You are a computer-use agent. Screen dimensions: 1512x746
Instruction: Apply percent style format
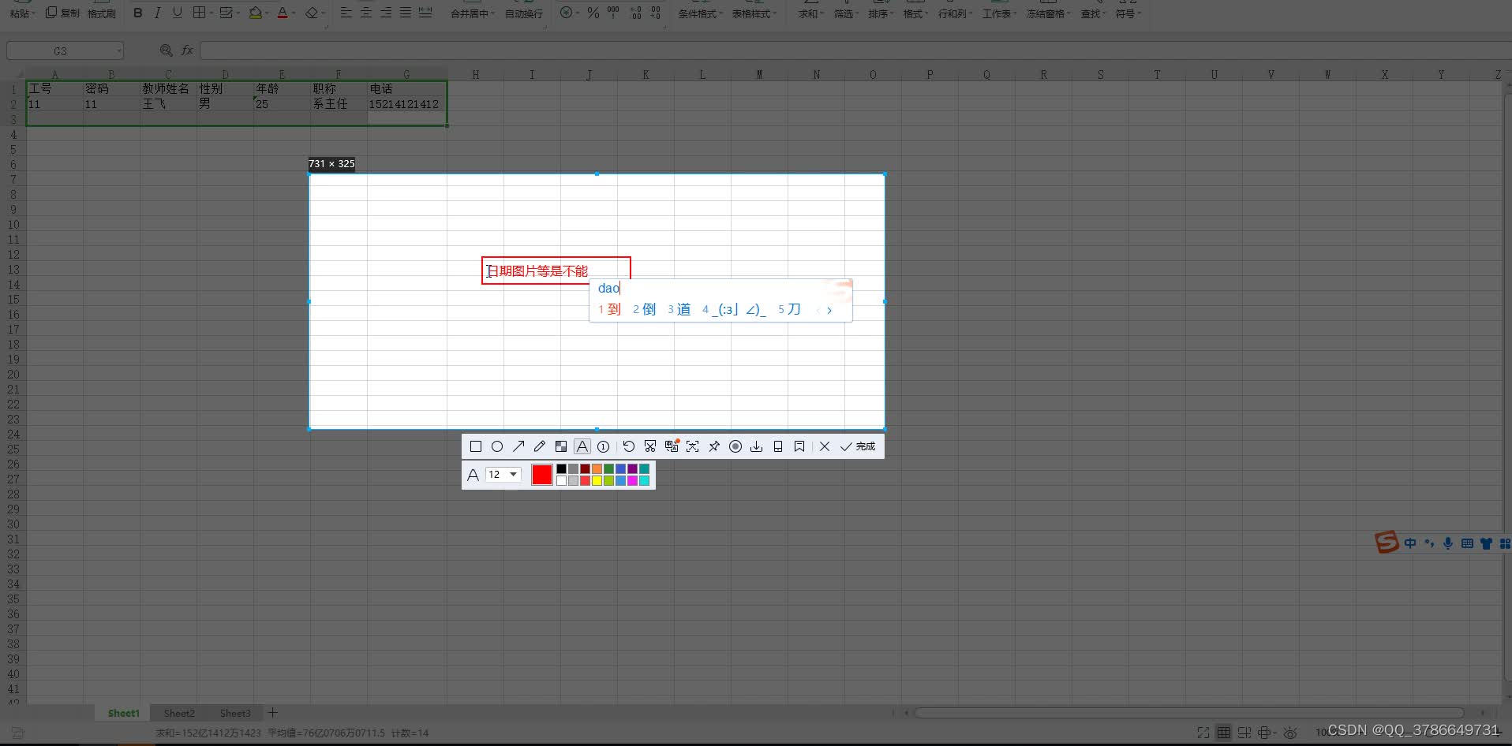pyautogui.click(x=593, y=13)
